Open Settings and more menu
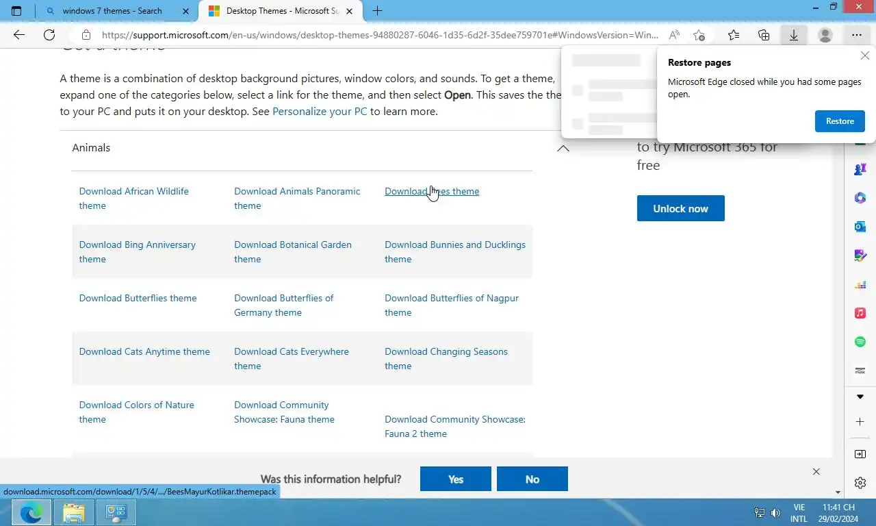This screenshot has height=526, width=876. point(857,35)
